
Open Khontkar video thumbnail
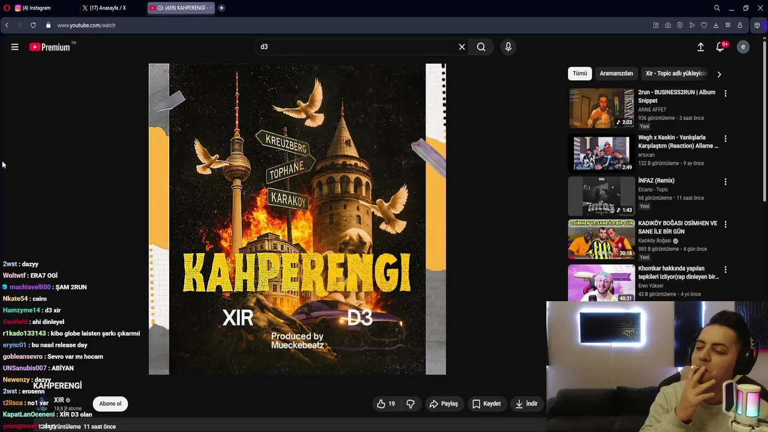[x=601, y=283]
